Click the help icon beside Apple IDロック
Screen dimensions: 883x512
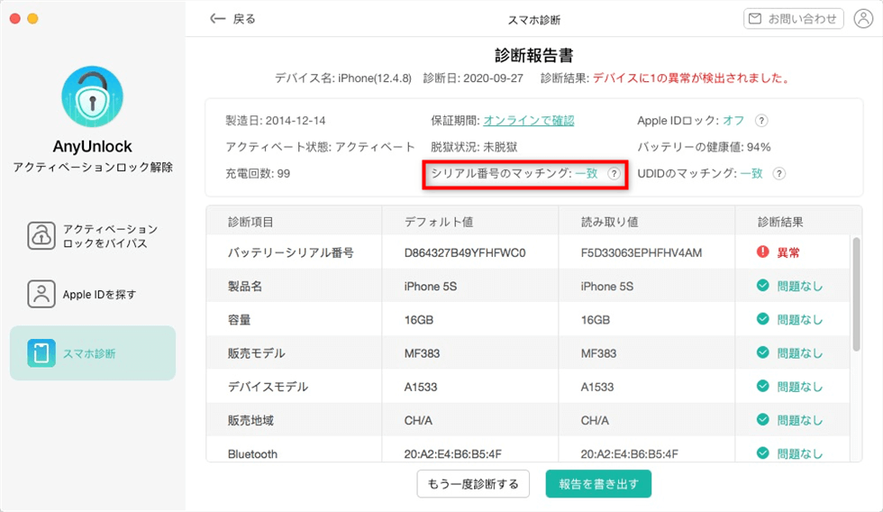click(x=761, y=121)
